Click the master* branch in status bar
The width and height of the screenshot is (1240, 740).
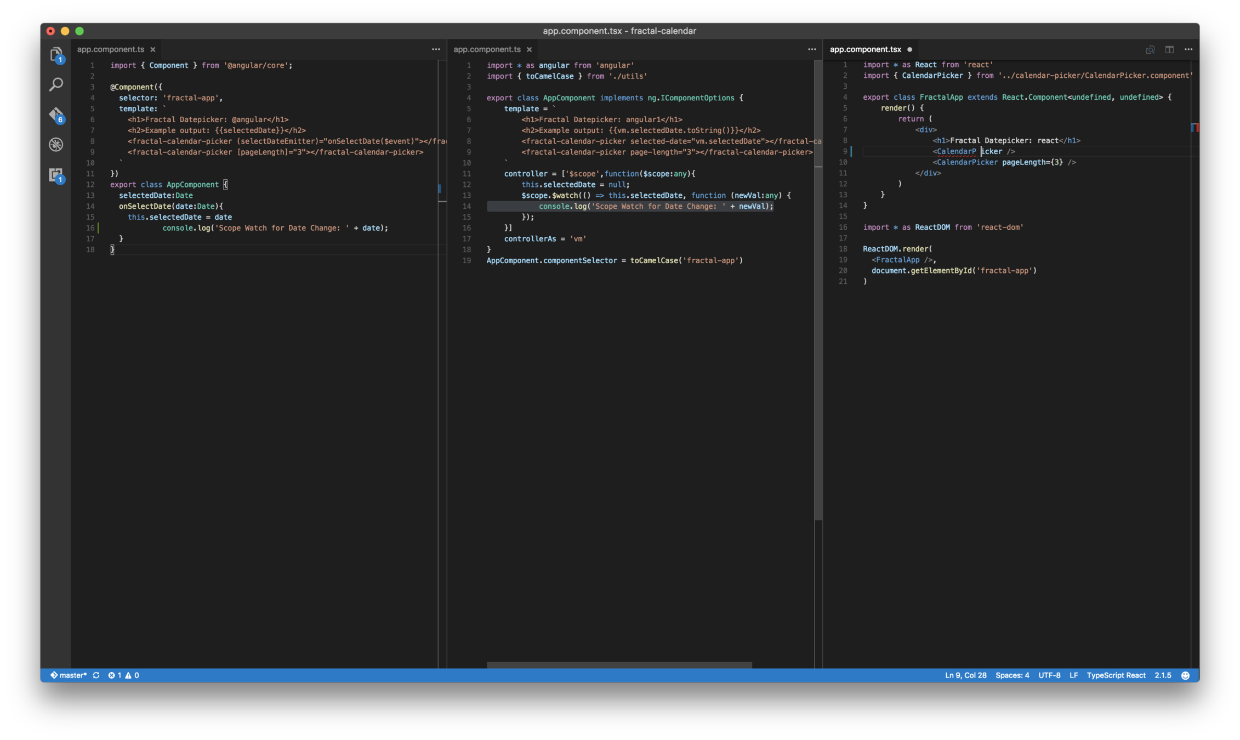click(69, 675)
